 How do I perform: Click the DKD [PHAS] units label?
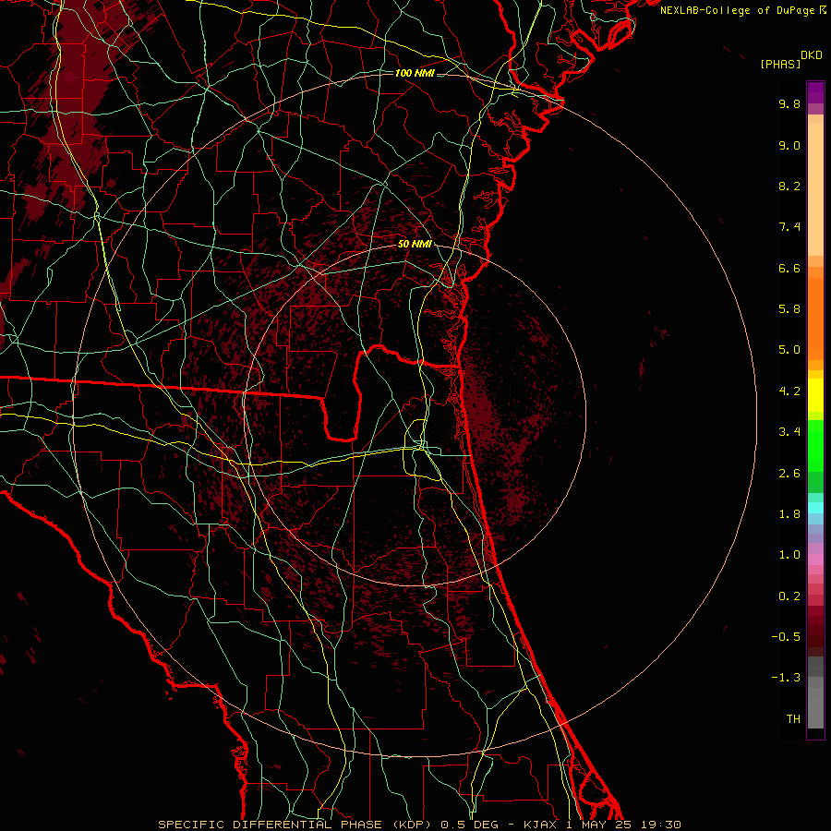coord(791,59)
